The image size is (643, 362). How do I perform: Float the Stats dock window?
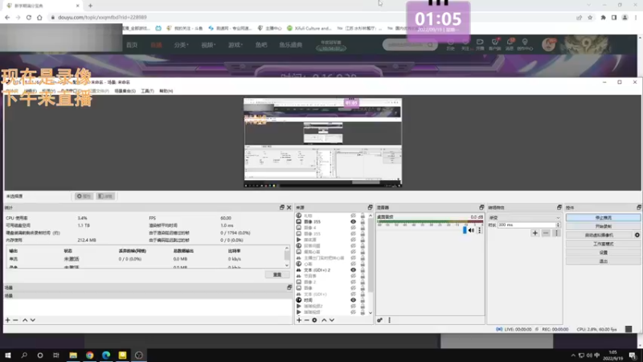(282, 208)
